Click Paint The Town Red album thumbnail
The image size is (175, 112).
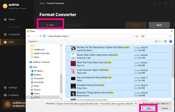coord(73,64)
